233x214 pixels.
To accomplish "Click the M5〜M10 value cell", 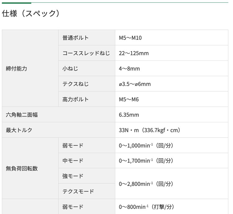I will (130, 38).
